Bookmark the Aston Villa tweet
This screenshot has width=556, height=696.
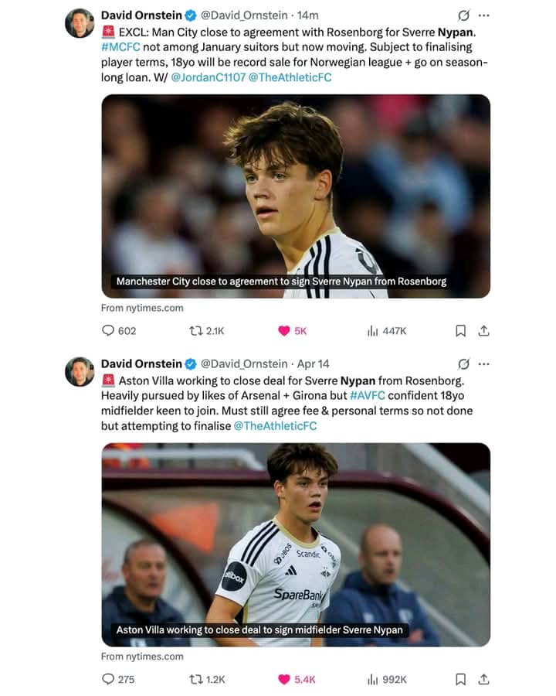point(461,679)
